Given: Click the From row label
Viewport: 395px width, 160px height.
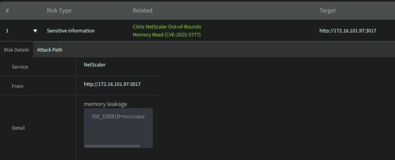Looking at the screenshot, I should [x=18, y=86].
